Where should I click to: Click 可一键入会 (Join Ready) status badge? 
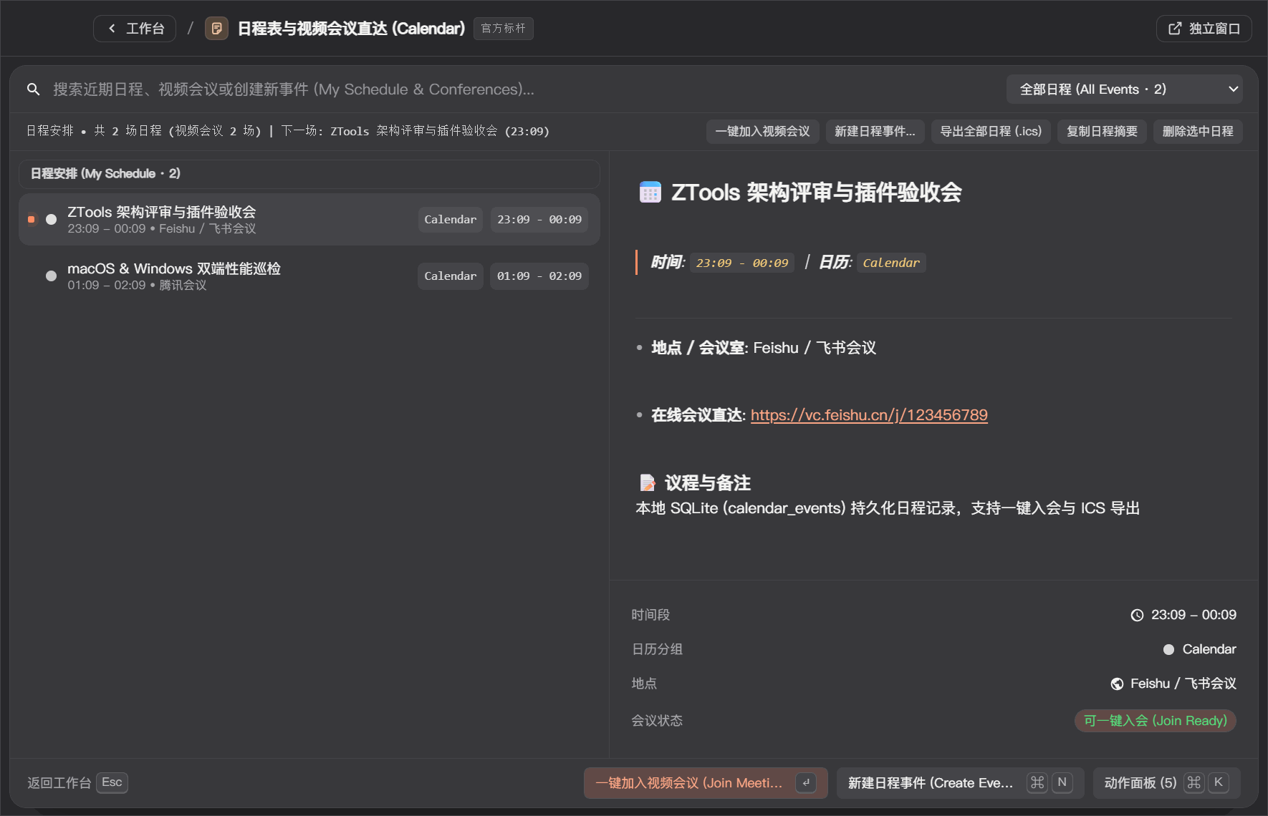tap(1156, 721)
